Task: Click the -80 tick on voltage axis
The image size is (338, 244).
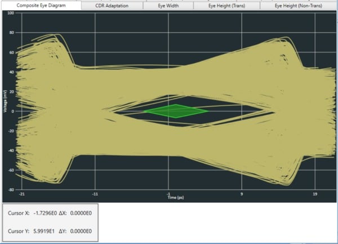Action: tap(10, 189)
